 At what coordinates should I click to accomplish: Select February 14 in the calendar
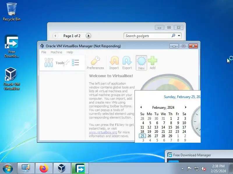click(163, 127)
